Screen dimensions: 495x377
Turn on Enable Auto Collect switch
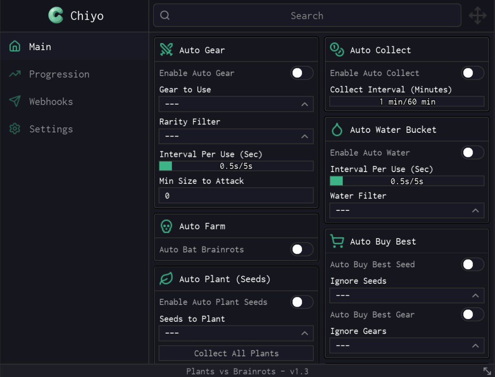473,73
